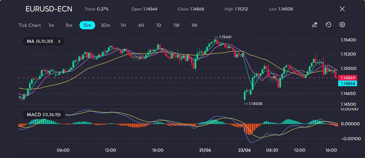Click the red 1.14869 price label
Screen dimensions: 365x158
(x=347, y=78)
